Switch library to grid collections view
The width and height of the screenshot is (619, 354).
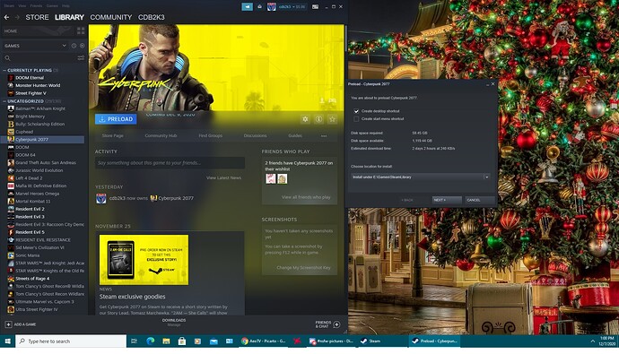click(81, 30)
